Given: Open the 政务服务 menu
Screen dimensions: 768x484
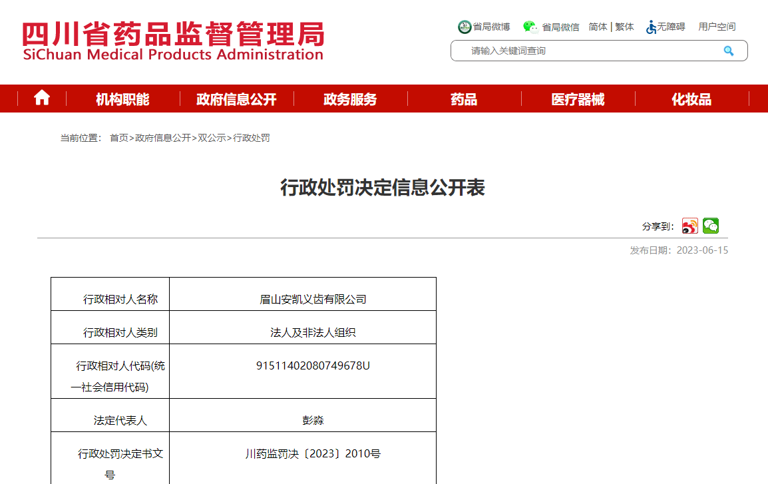Looking at the screenshot, I should point(350,99).
